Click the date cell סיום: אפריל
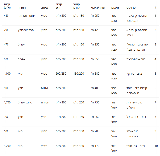 [x=25, y=102]
